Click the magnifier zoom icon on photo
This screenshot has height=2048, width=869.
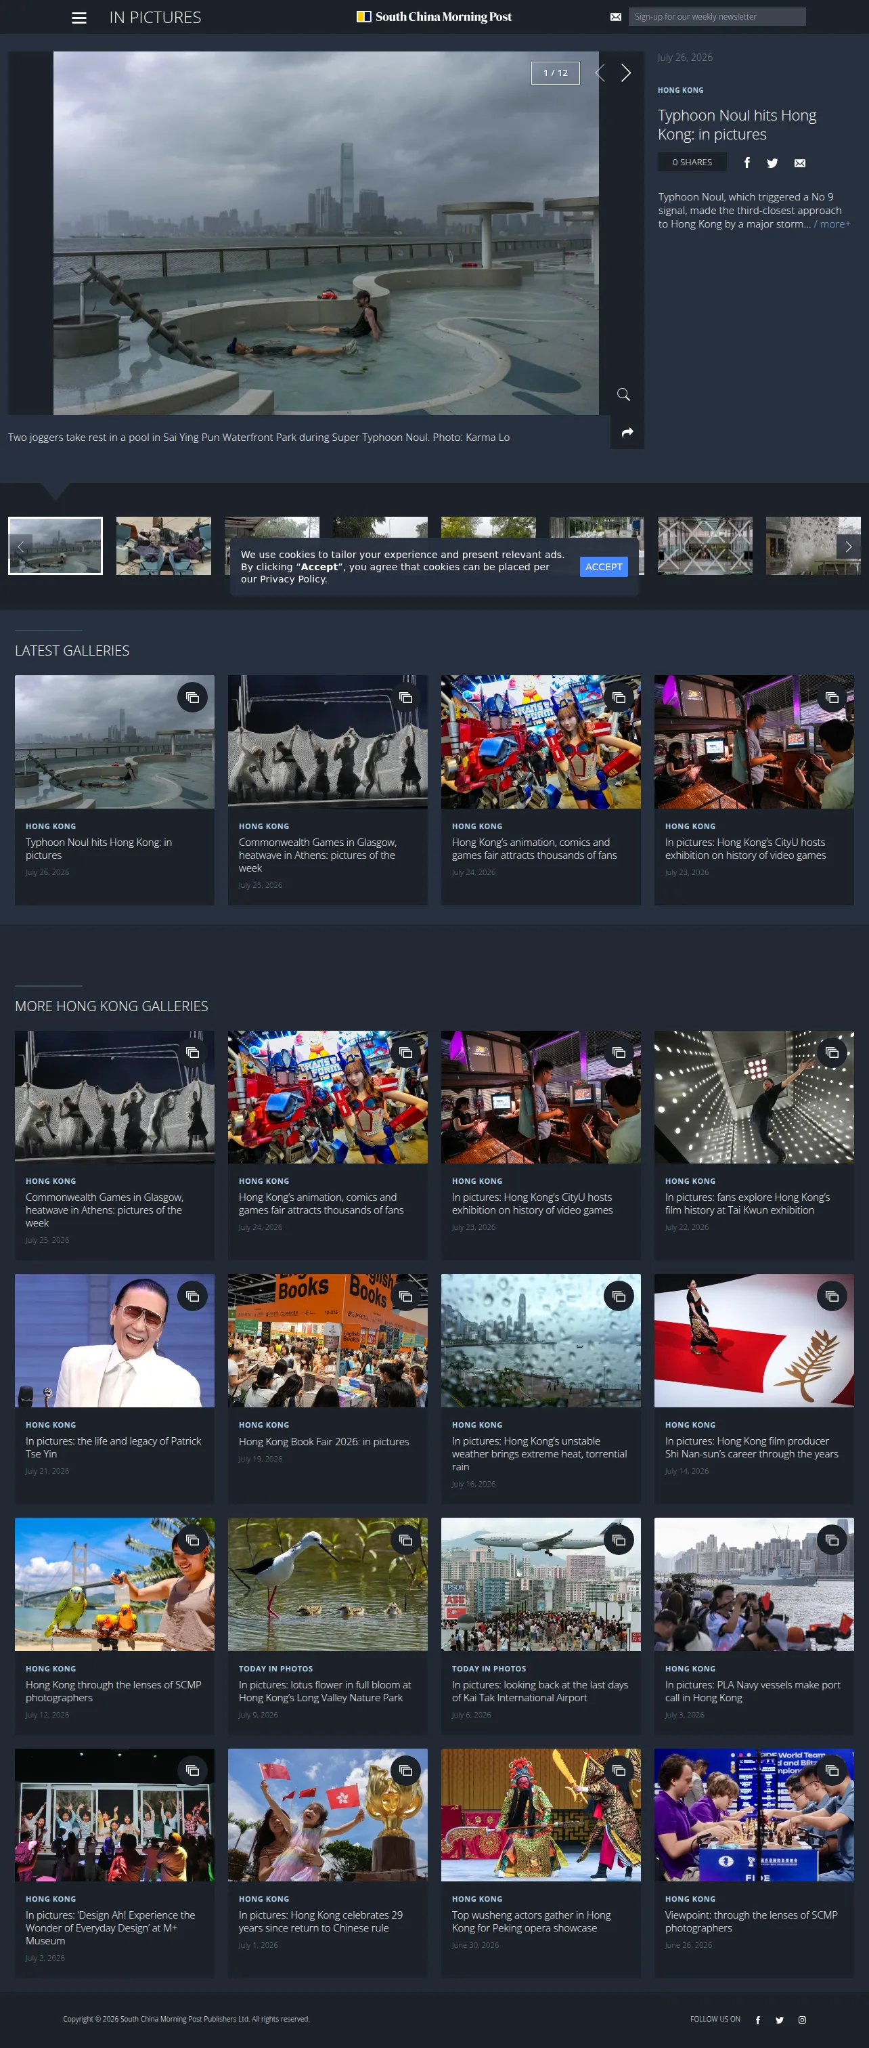[623, 394]
